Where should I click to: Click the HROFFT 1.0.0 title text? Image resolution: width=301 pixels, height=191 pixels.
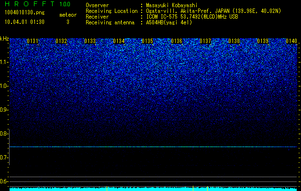coord(38,4)
